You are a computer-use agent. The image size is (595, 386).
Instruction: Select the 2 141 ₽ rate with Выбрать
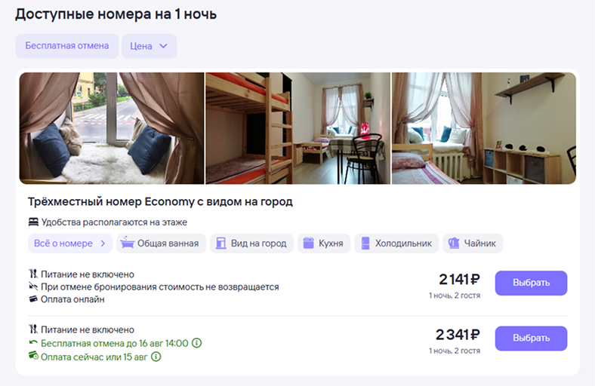531,283
